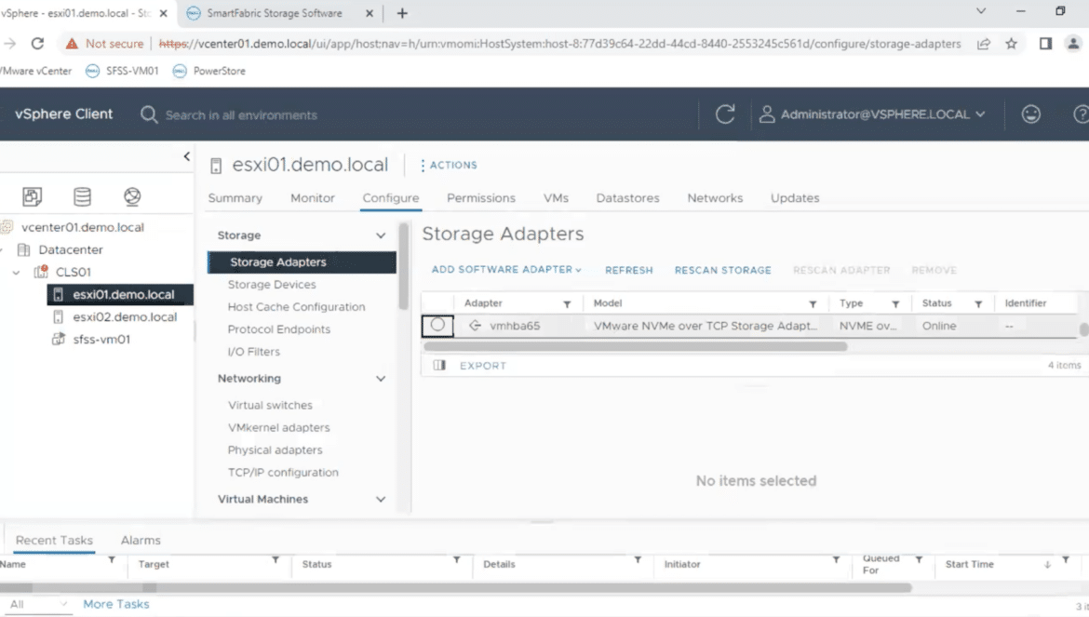Switch to the Datastores tab
This screenshot has width=1089, height=617.
tap(628, 198)
